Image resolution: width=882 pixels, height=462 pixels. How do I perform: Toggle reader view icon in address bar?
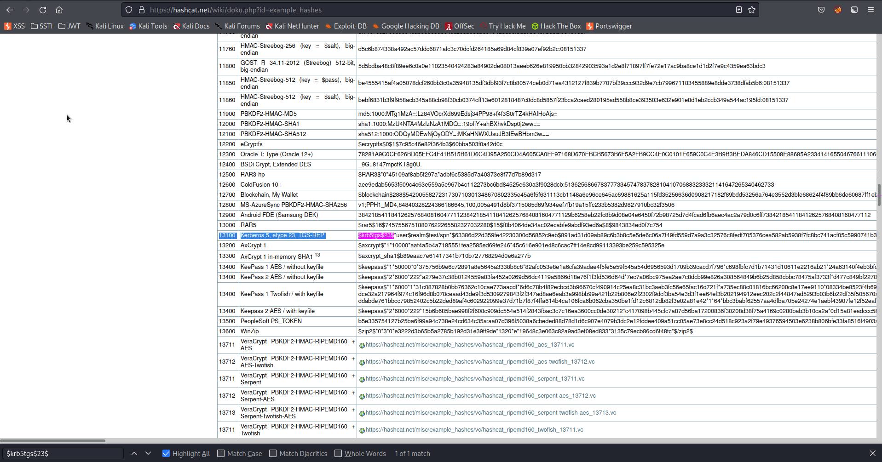[739, 10]
